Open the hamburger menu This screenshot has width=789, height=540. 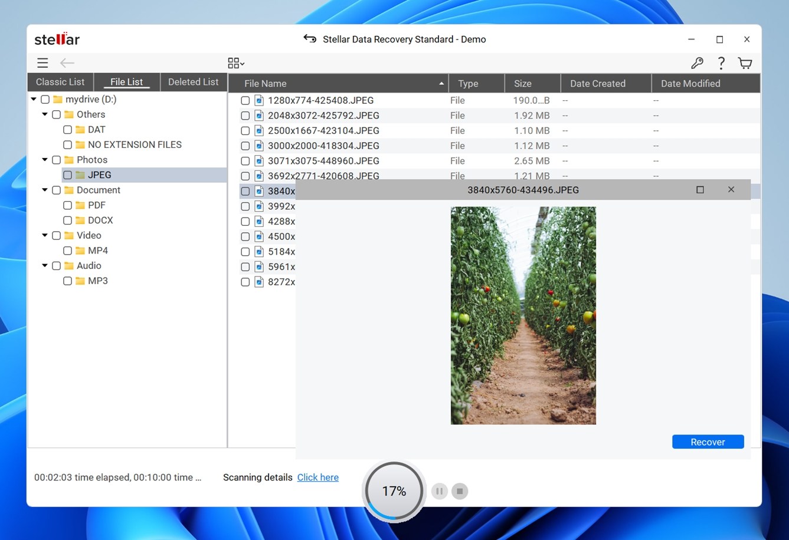[x=42, y=62]
